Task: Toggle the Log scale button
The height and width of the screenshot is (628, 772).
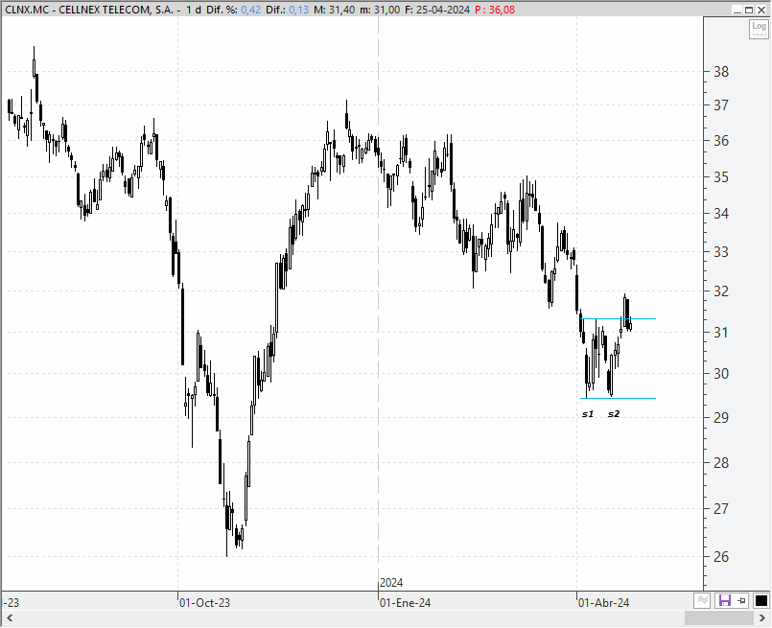Action: point(759,29)
